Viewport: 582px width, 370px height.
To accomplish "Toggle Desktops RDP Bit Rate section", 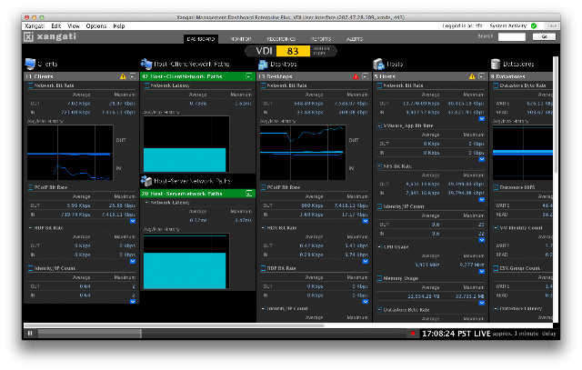I will coord(263,268).
